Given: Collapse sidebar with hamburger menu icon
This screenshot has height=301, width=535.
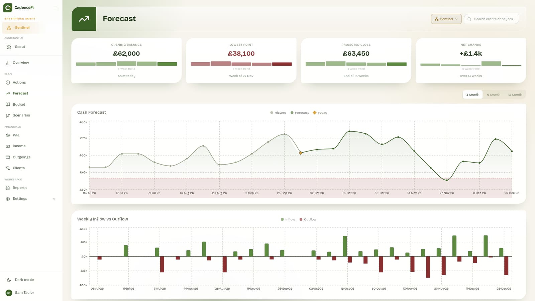Looking at the screenshot, I should (x=55, y=8).
